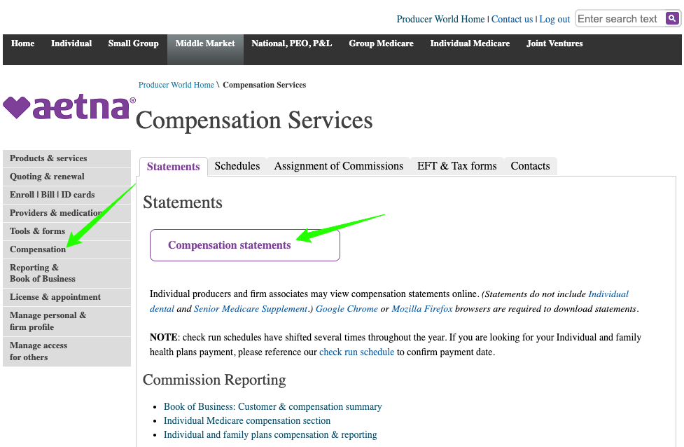The image size is (684, 447).
Task: Open Producer World Home top link
Action: click(440, 19)
